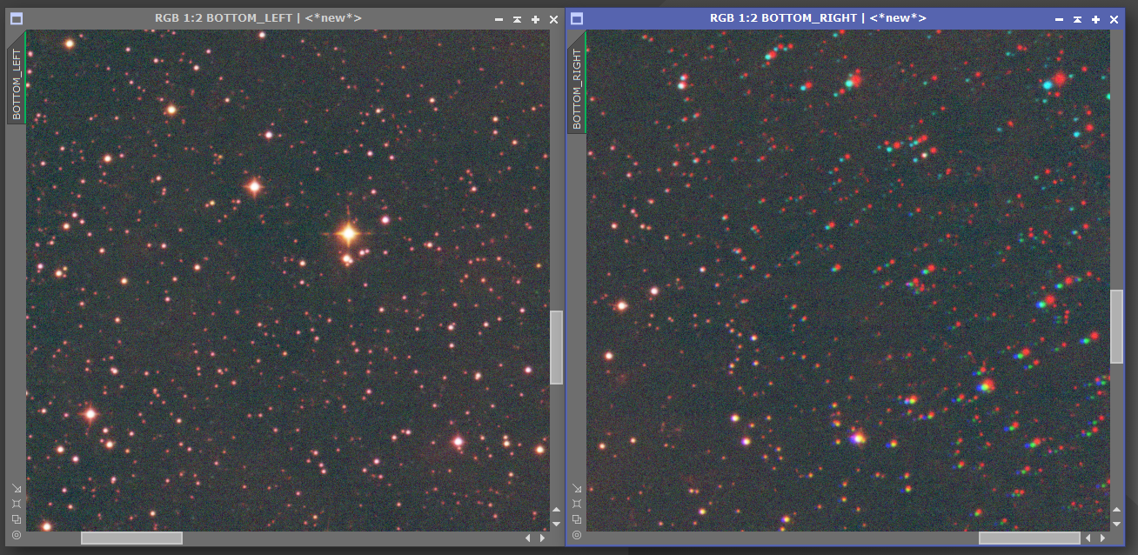Shade the BOTTOM_RIGHT window with roll-up icon

(1077, 19)
